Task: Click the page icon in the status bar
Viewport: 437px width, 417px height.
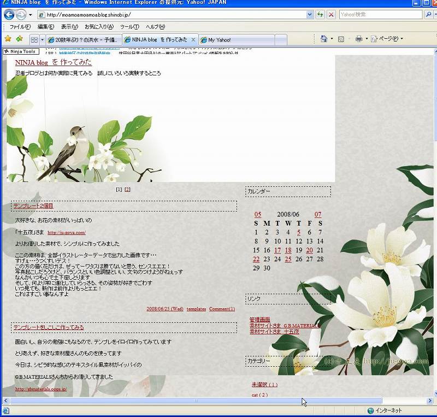Action: (6, 410)
